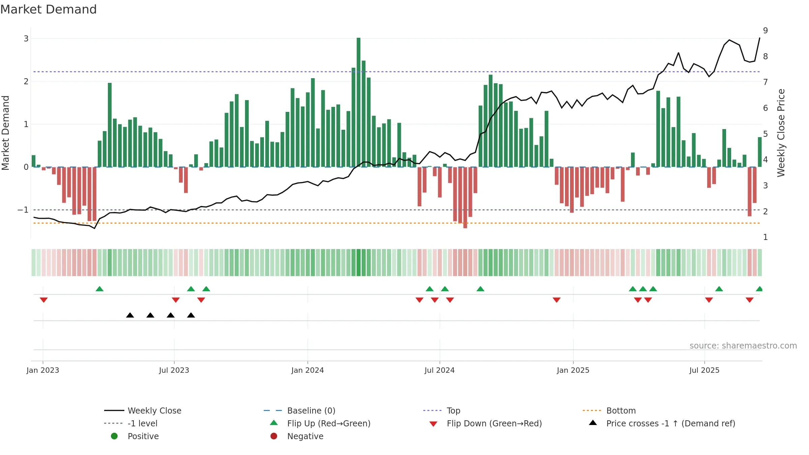809x455 pixels.
Task: Click the lone green flip-up marker in March 2023
Action: (x=99, y=289)
